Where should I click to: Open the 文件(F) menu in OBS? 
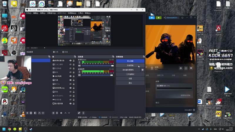(28, 13)
